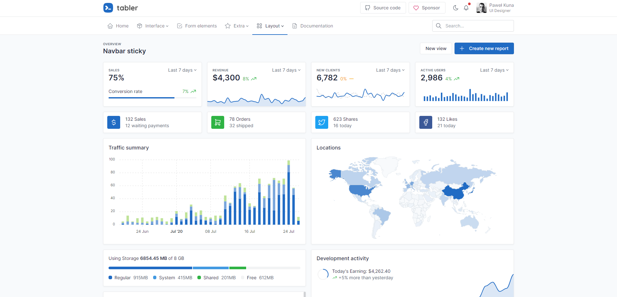The width and height of the screenshot is (617, 297).
Task: Open Active Users Last 7 days dropdown
Action: pos(494,70)
